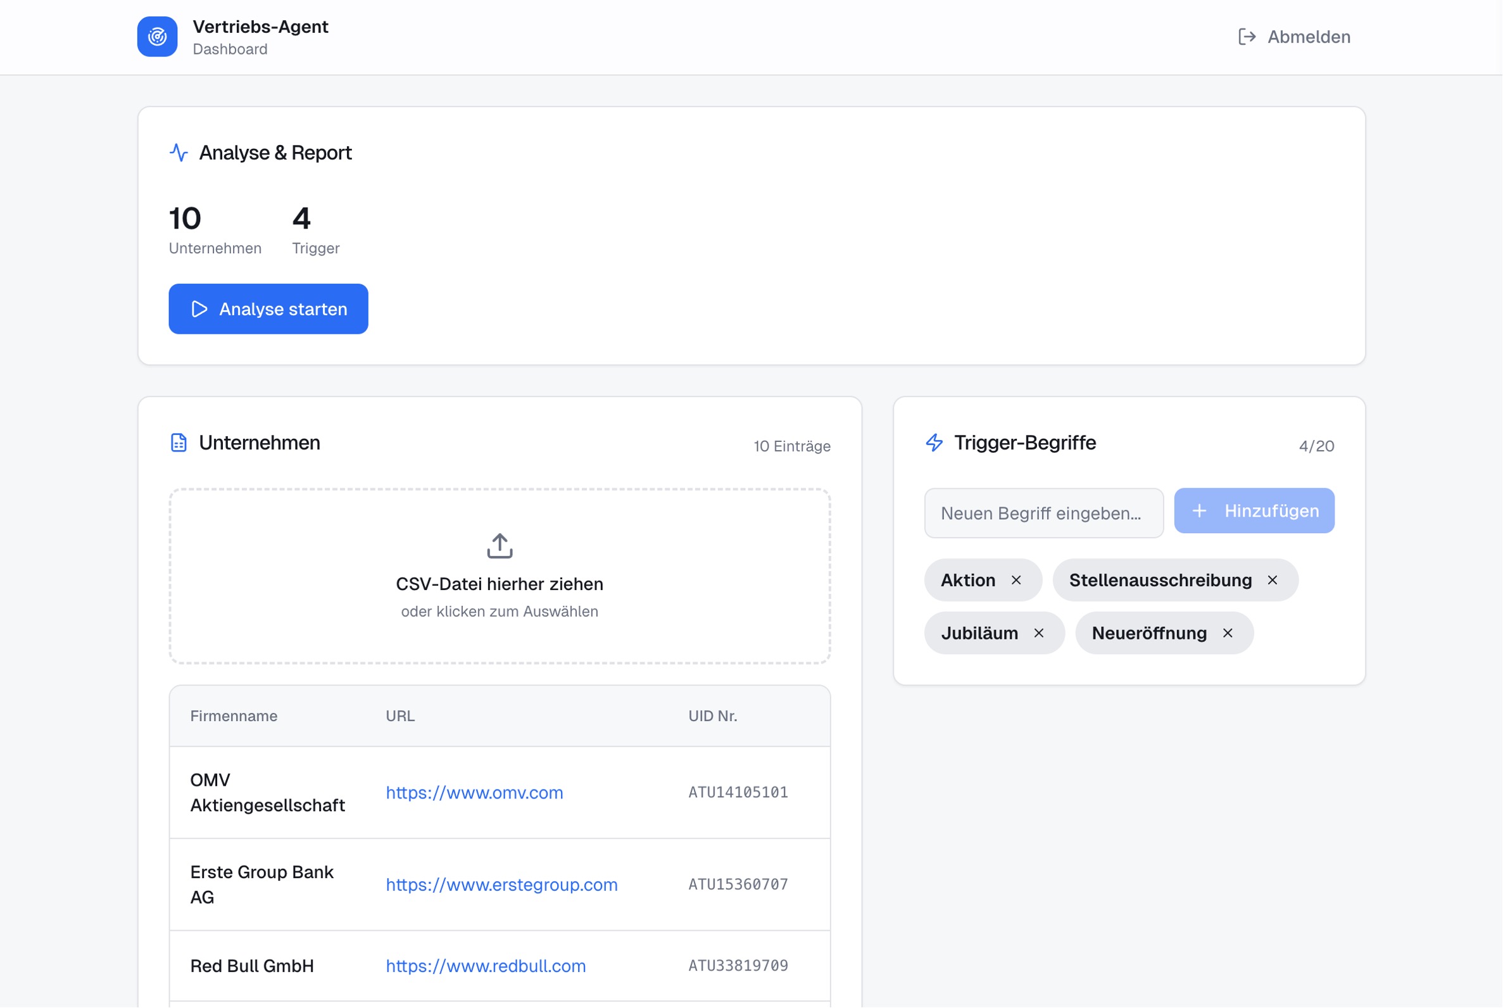The height and width of the screenshot is (1008, 1503).
Task: Click the CSV upload arrow icon
Action: click(x=500, y=545)
